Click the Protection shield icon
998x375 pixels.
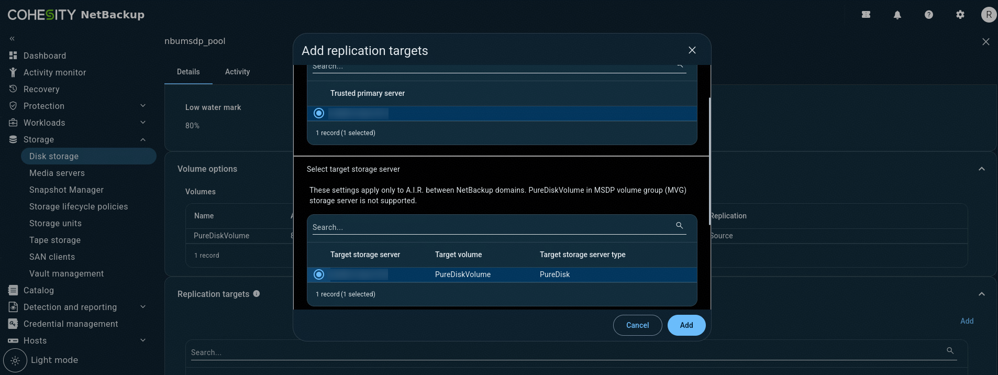click(13, 106)
